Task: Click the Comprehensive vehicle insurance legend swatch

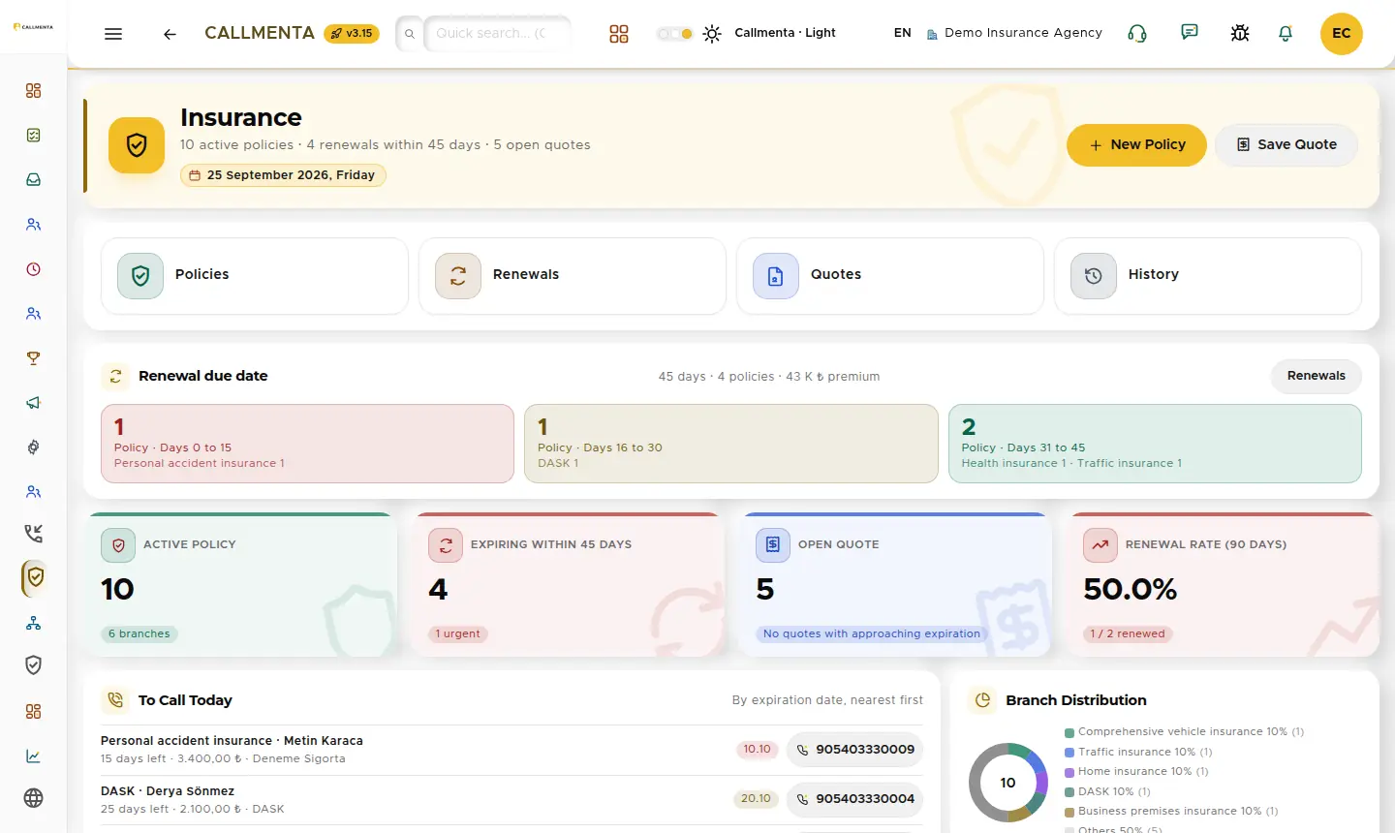Action: (1069, 733)
